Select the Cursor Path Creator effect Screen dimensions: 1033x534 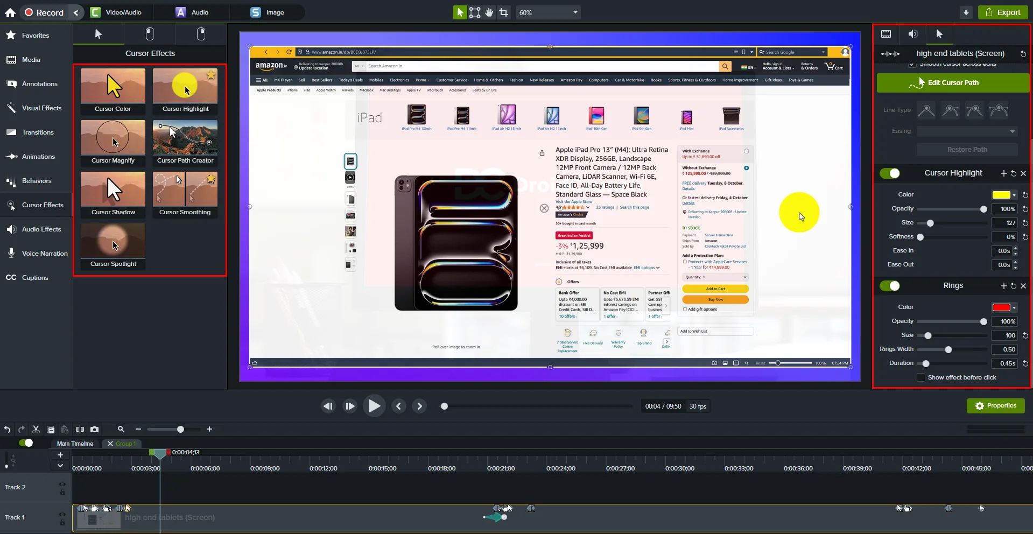pyautogui.click(x=185, y=142)
